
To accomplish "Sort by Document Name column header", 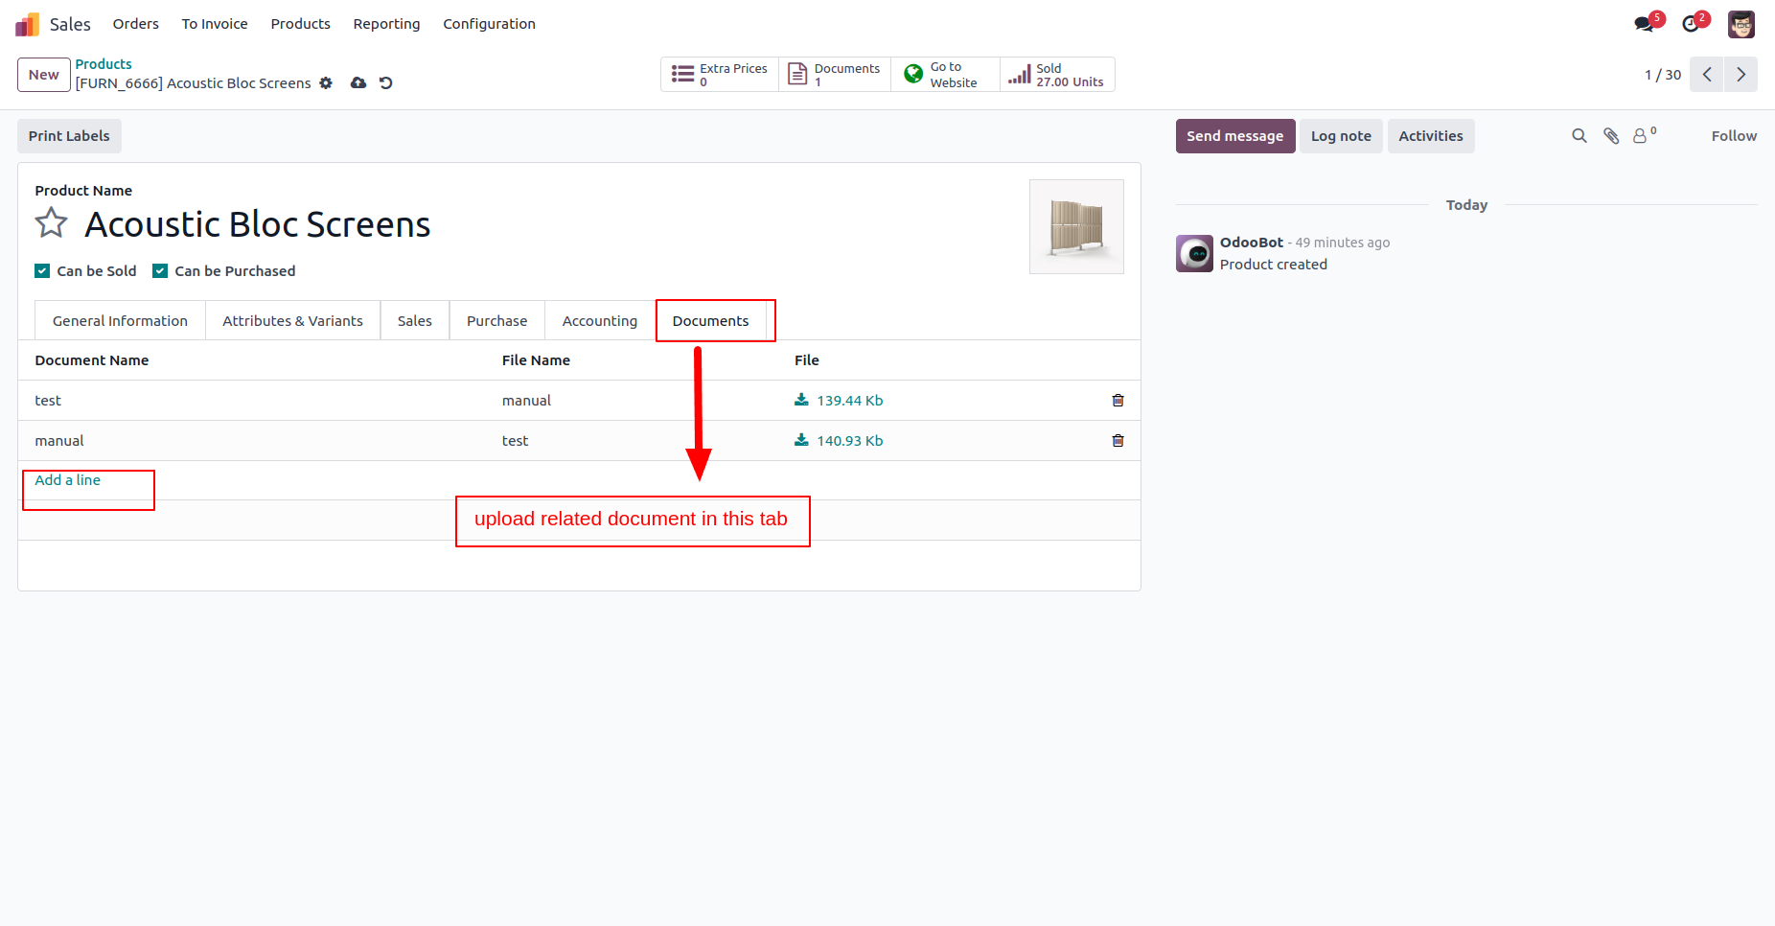I will [x=92, y=360].
